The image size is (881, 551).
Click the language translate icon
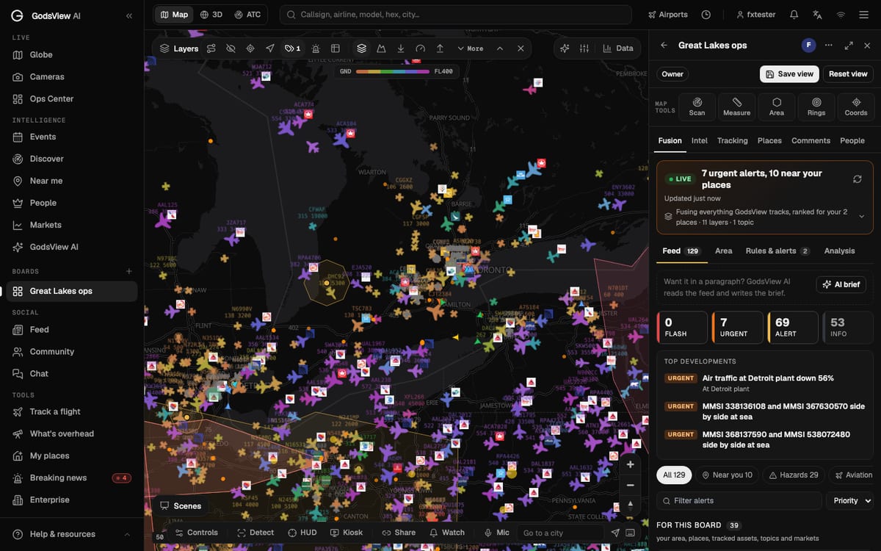pyautogui.click(x=817, y=15)
